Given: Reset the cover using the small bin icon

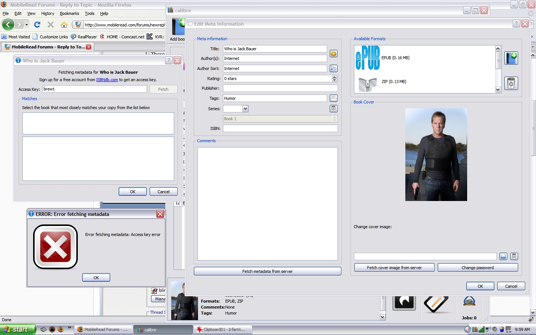Looking at the screenshot, I should (514, 256).
